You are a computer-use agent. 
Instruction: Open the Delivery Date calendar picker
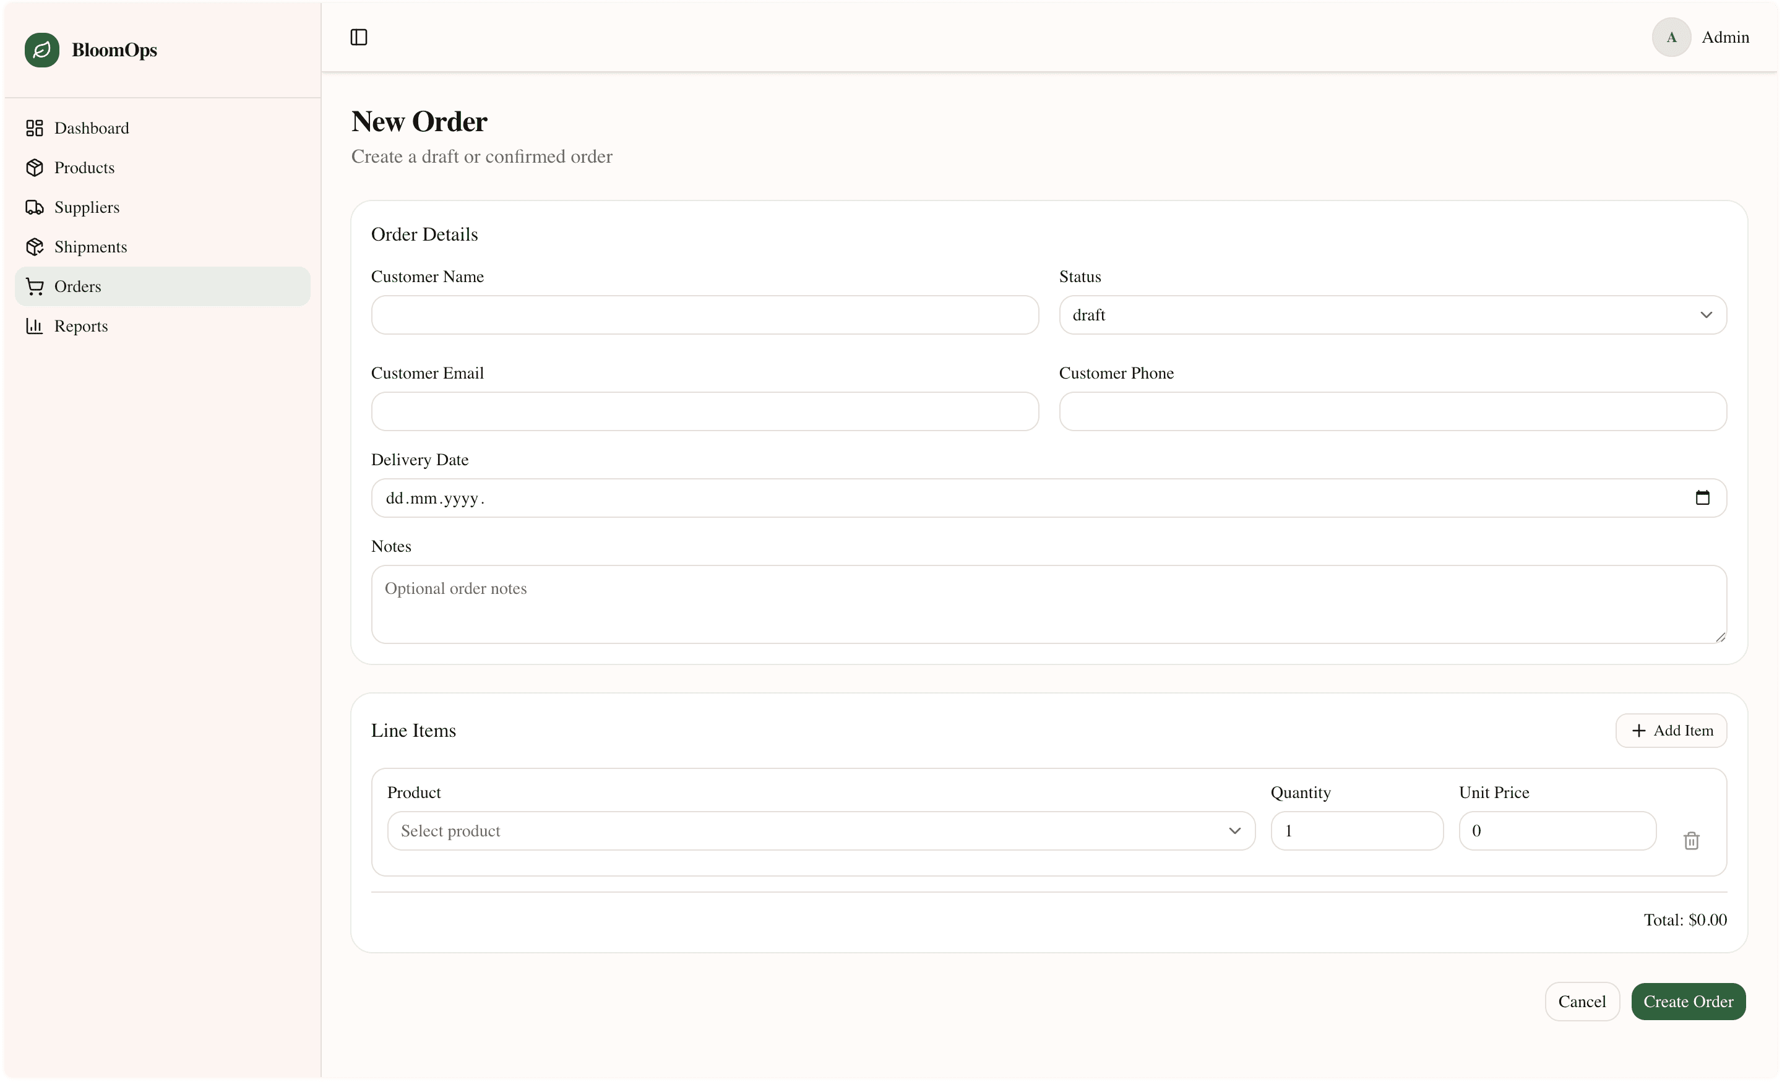pos(1703,497)
